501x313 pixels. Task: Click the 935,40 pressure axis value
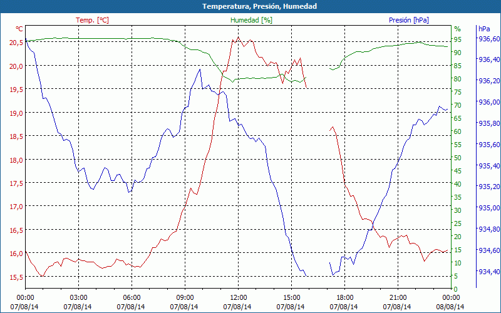[x=489, y=166]
